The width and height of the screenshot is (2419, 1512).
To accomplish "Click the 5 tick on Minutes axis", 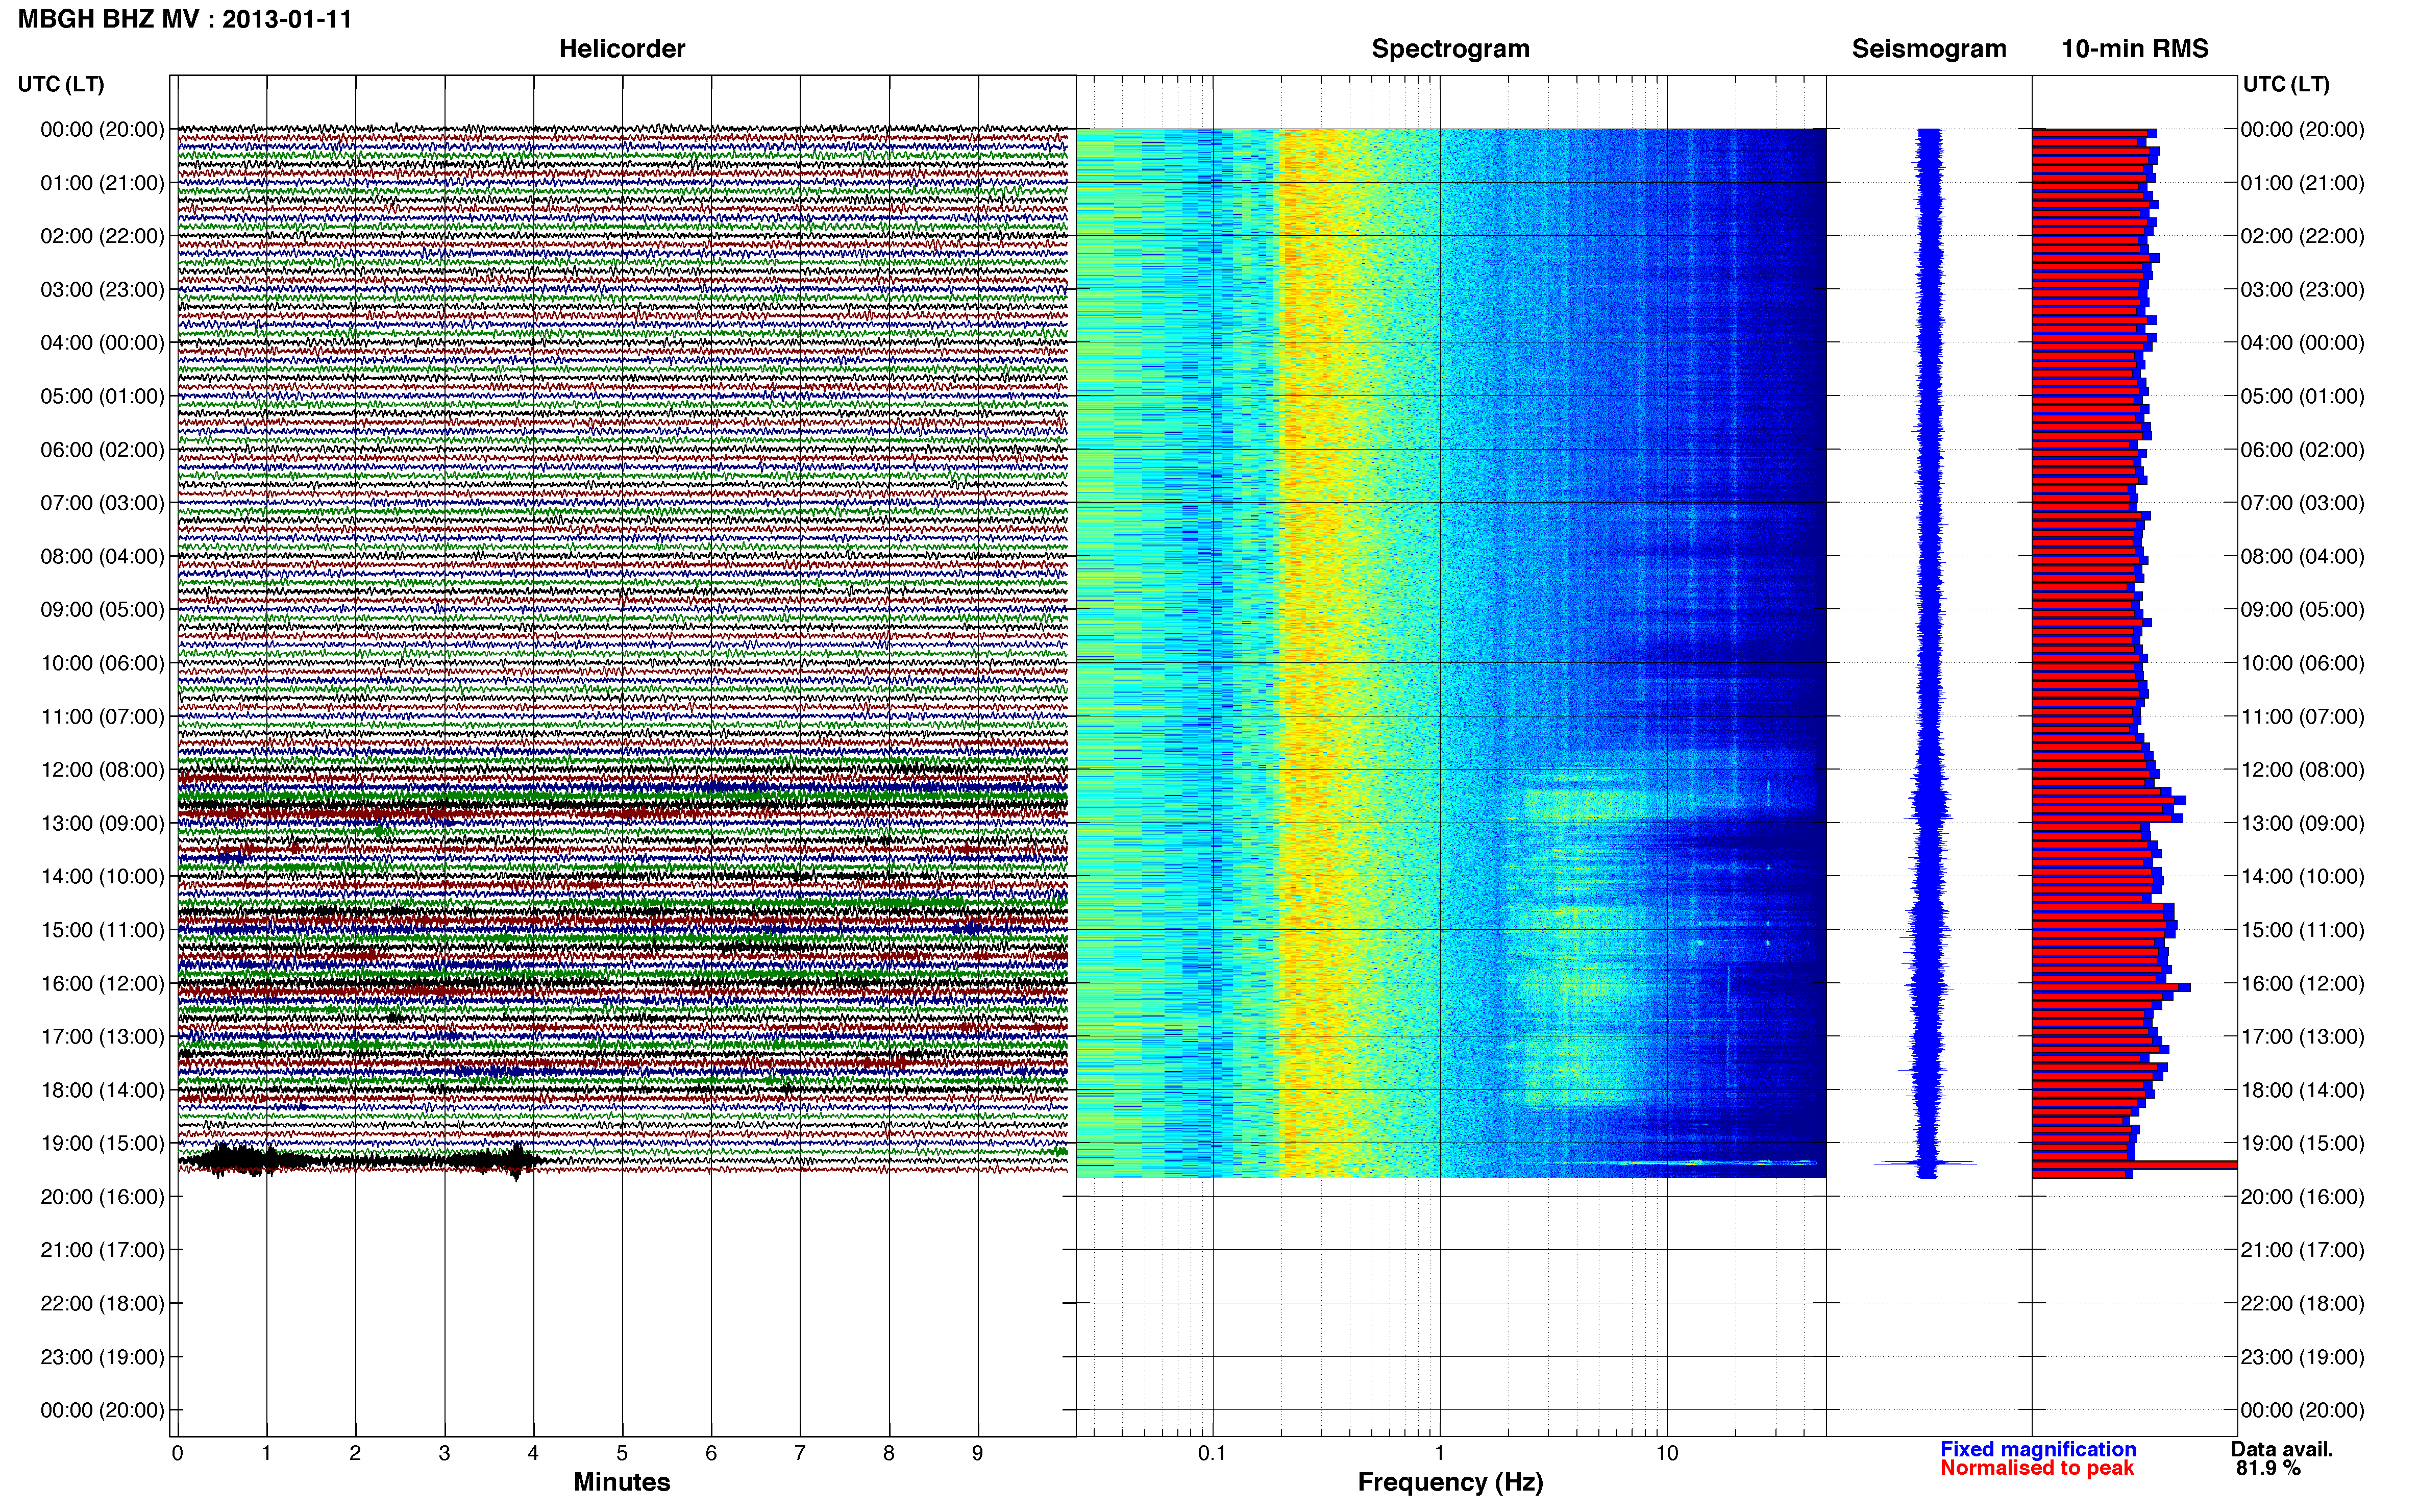I will click(622, 1453).
